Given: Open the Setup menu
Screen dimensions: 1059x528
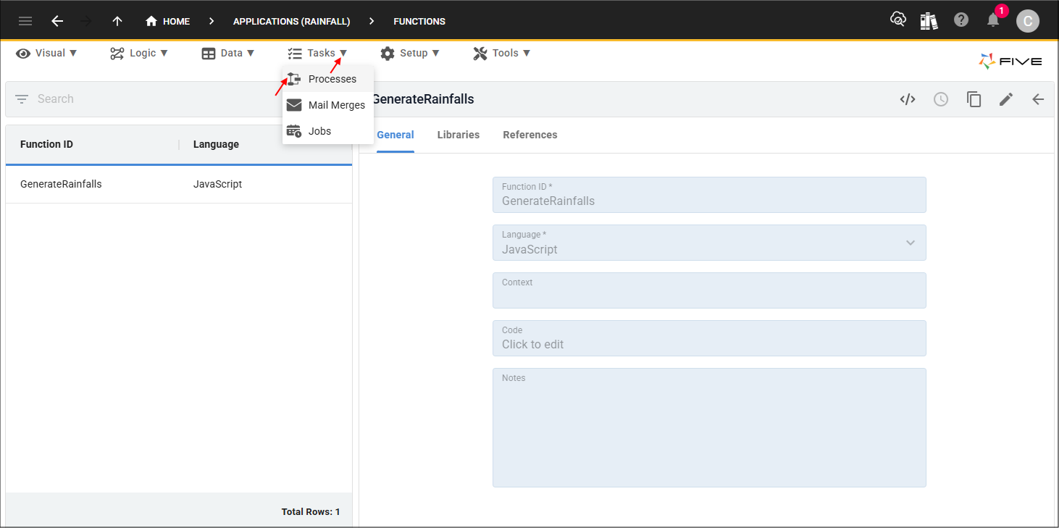Looking at the screenshot, I should tap(410, 53).
